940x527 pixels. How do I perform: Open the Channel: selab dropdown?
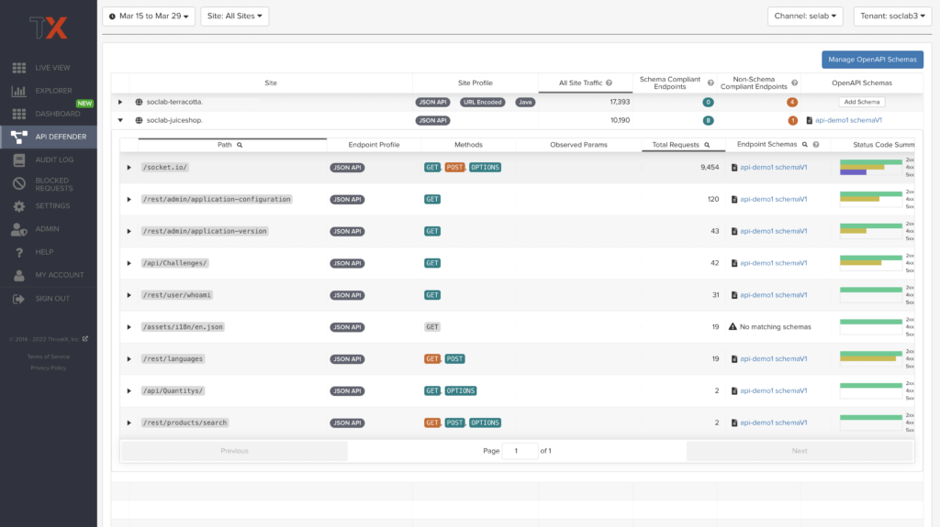[x=805, y=16]
